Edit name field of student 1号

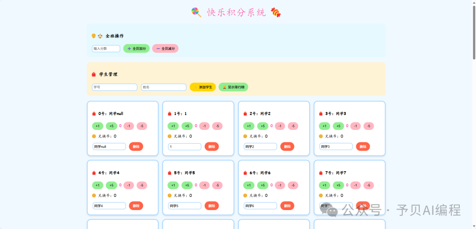(185, 147)
